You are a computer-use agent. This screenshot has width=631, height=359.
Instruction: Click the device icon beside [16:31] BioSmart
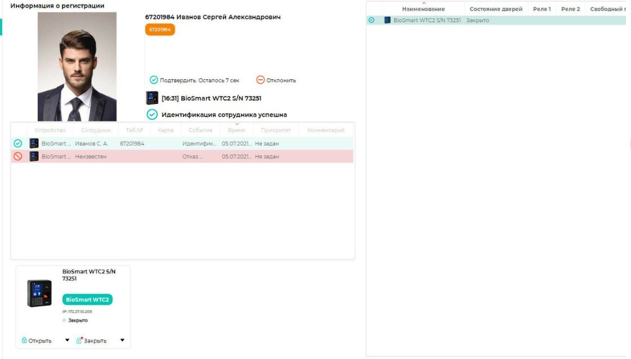(152, 98)
